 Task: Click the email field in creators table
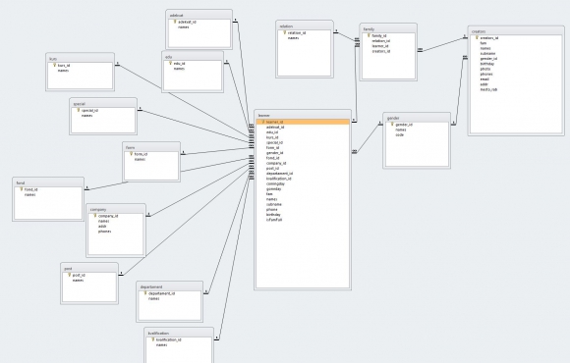tap(484, 79)
